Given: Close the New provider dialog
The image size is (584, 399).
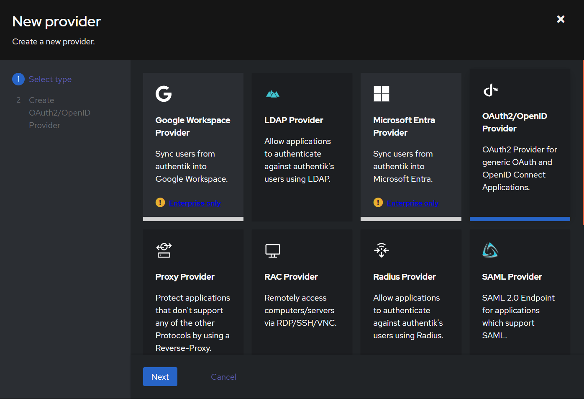Looking at the screenshot, I should [561, 19].
